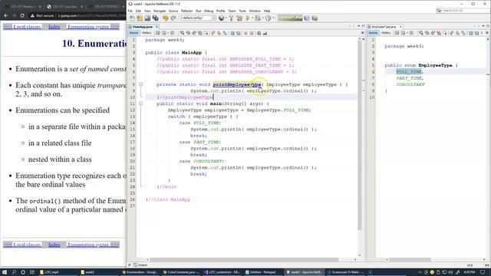491x276 pixels.
Task: Click the Debug Project toolbar icon
Action: [258, 18]
